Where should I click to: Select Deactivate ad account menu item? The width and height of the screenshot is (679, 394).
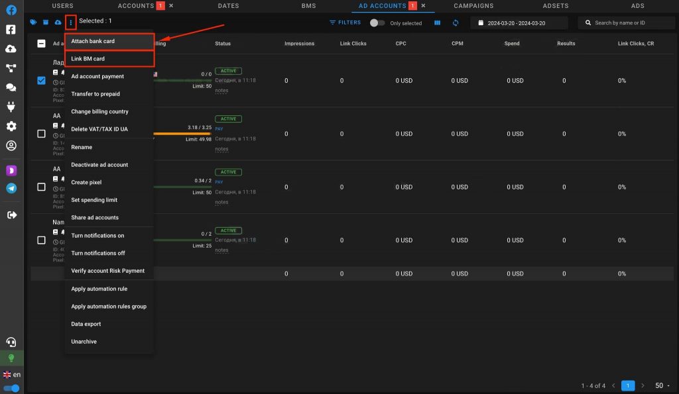pos(109,165)
